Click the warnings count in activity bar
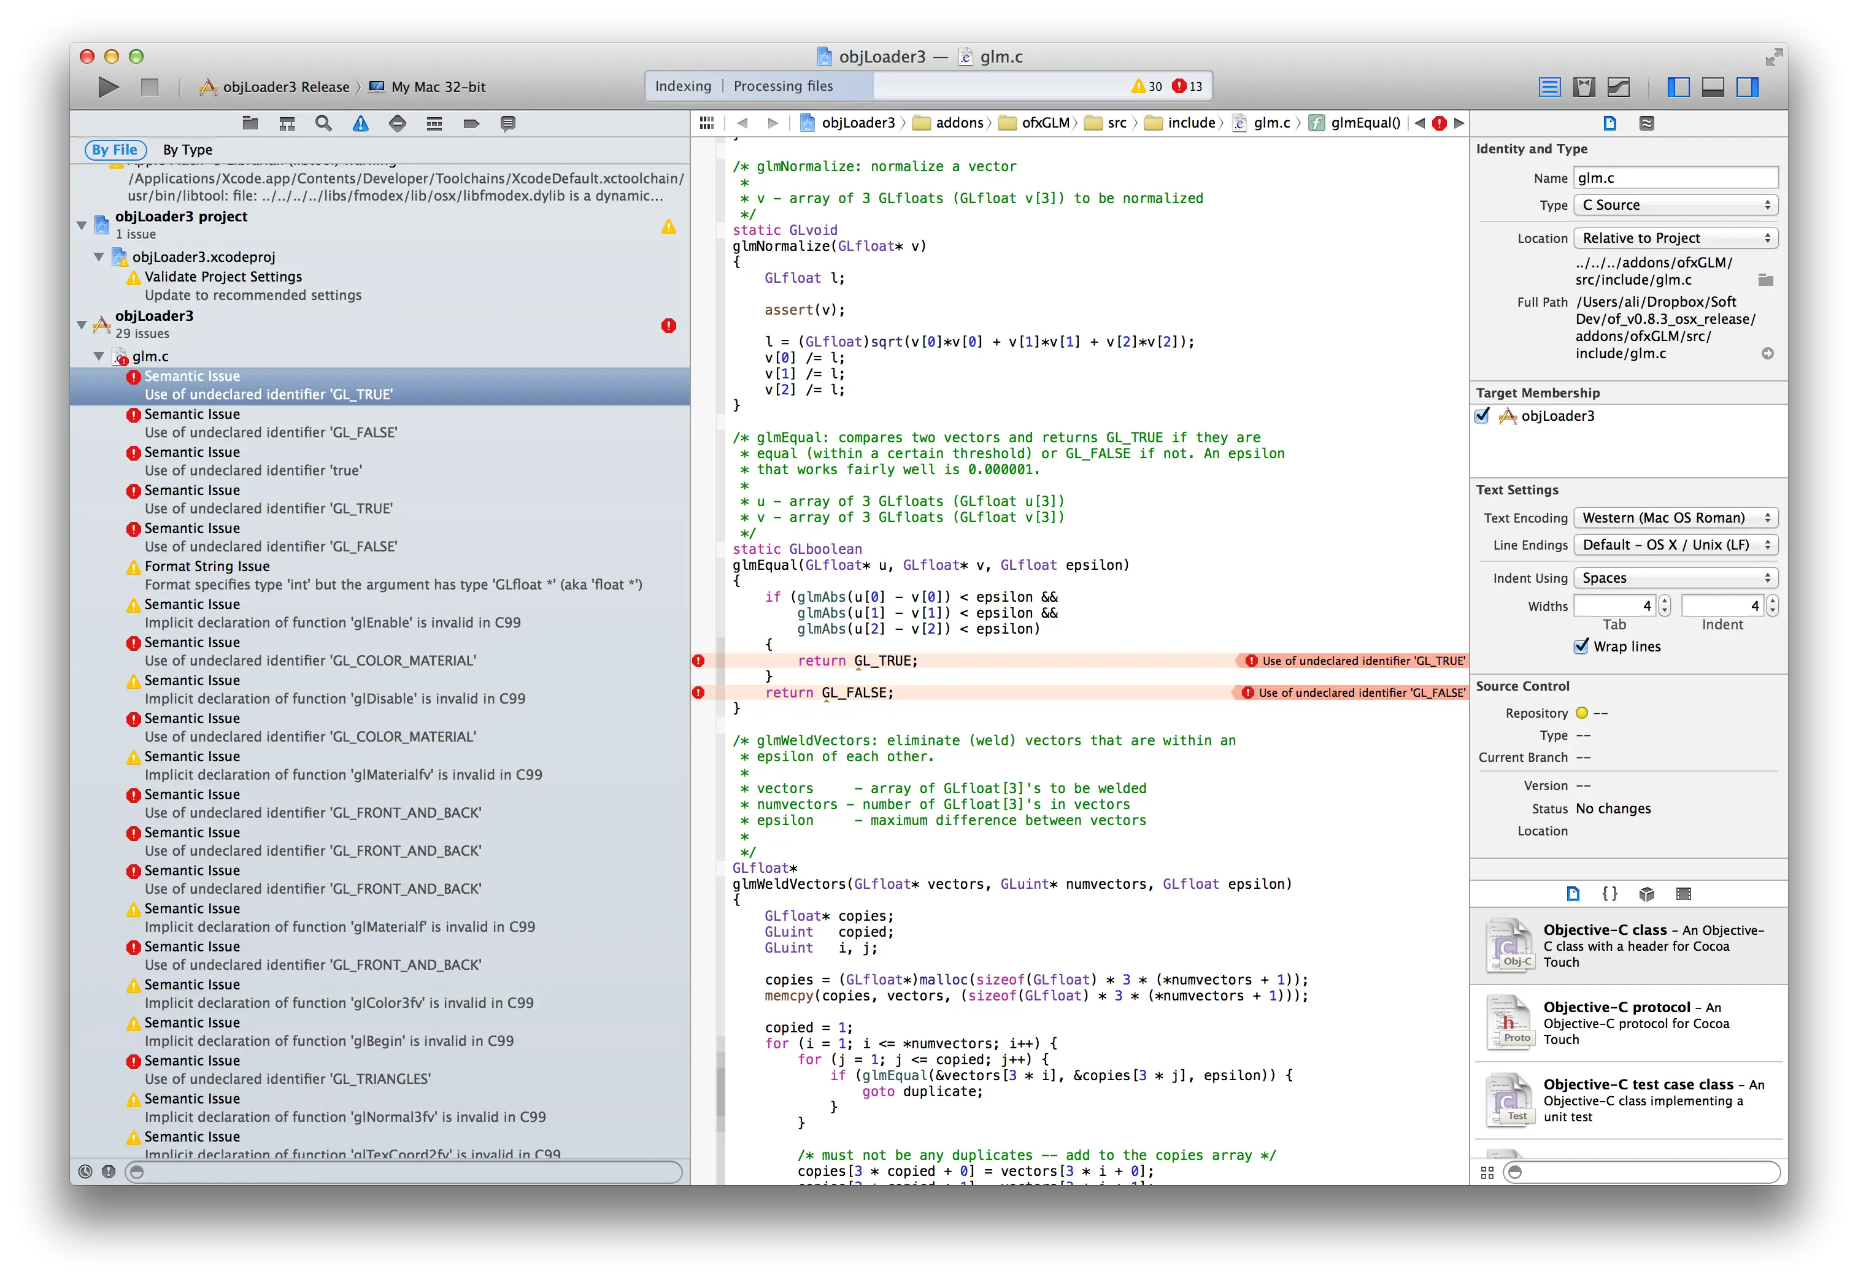This screenshot has height=1282, width=1858. (1146, 86)
